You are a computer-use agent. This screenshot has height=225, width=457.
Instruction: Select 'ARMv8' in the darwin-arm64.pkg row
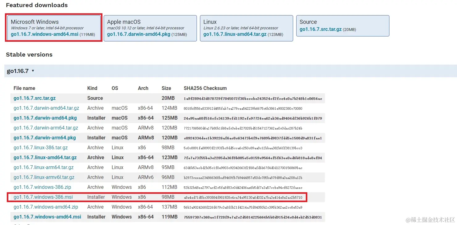pyautogui.click(x=146, y=138)
